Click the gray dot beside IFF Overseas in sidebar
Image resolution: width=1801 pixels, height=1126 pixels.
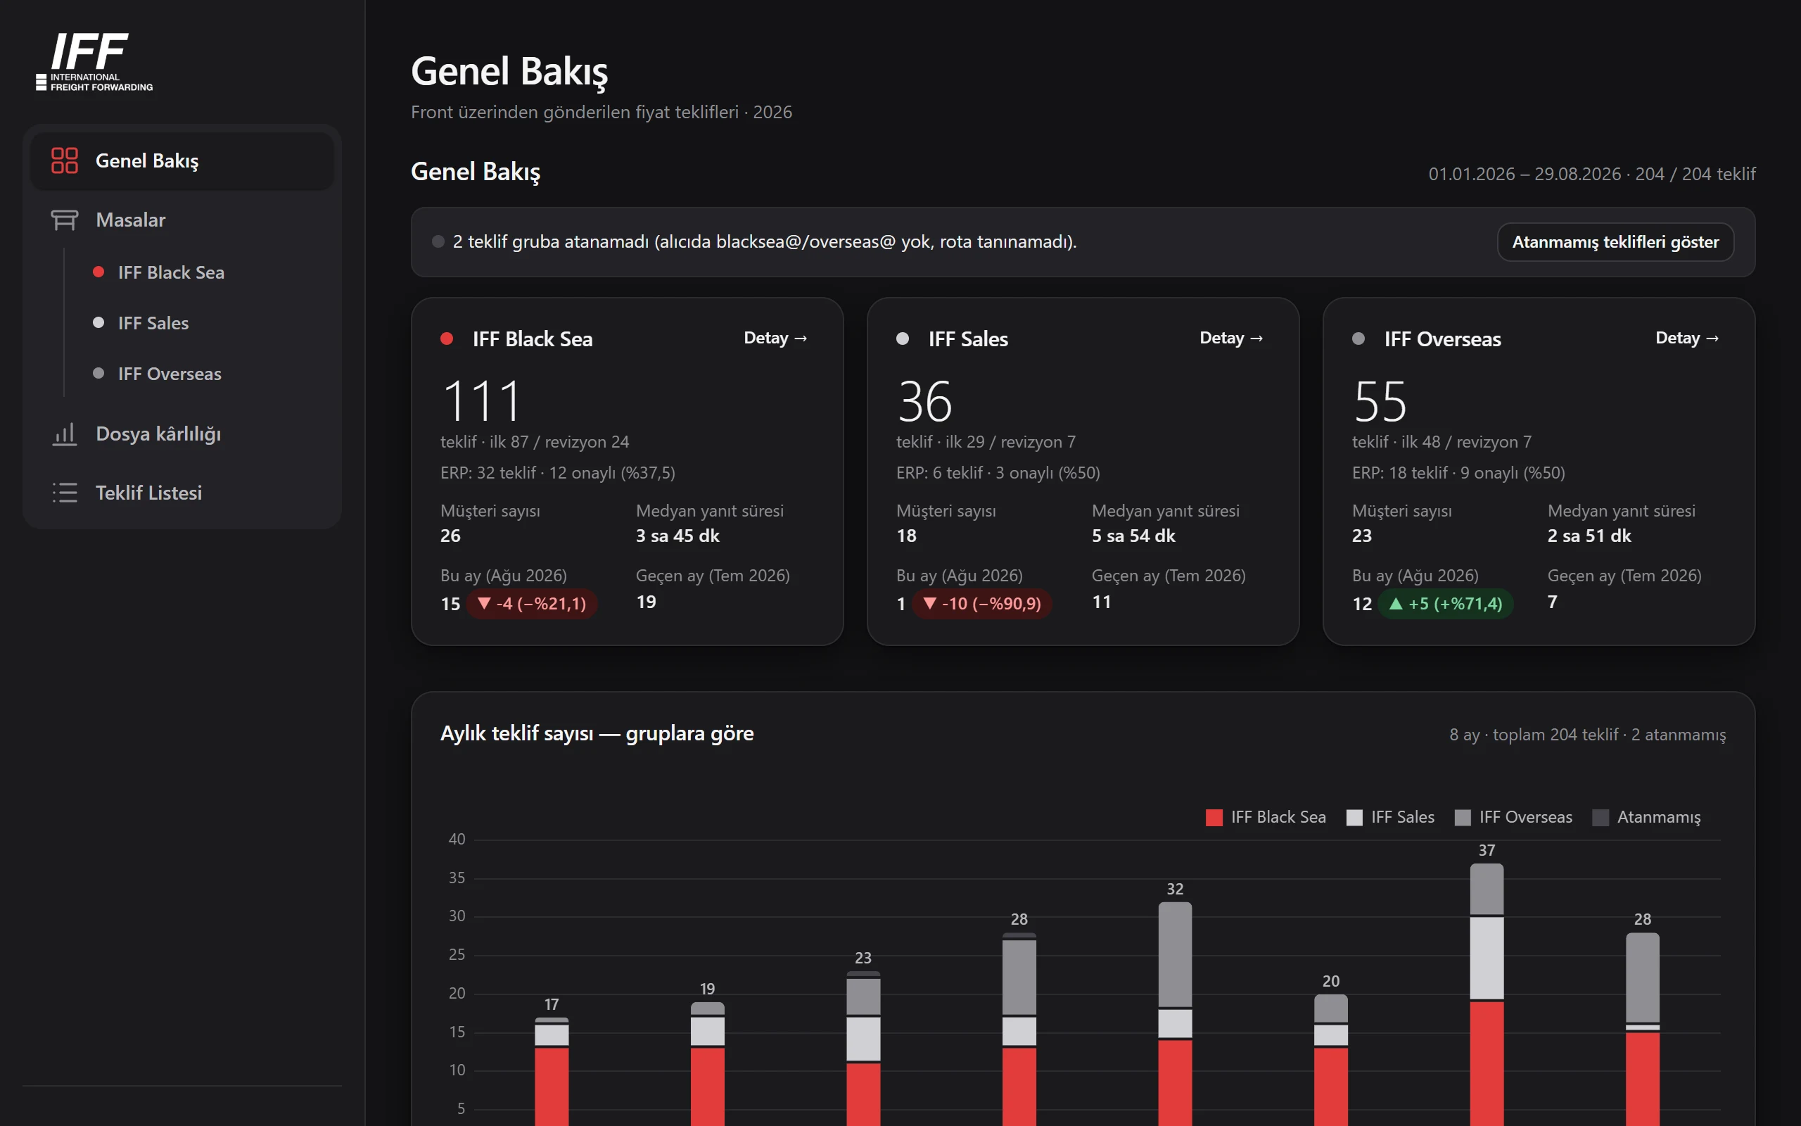pos(98,373)
